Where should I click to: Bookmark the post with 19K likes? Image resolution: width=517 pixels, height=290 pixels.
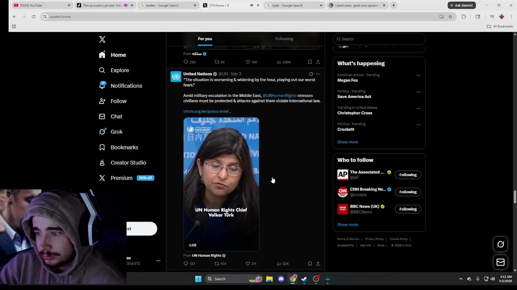click(310, 62)
